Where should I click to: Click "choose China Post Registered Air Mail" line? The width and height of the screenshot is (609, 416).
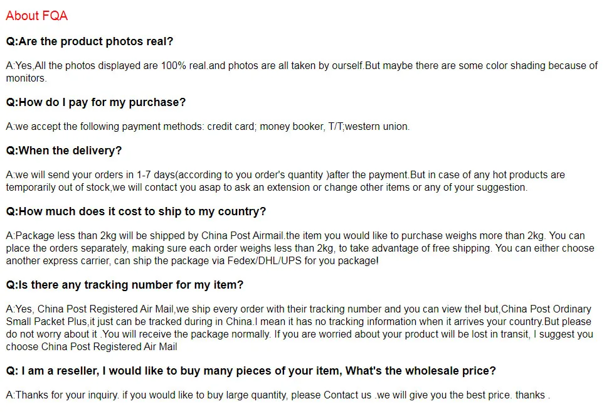pos(92,346)
